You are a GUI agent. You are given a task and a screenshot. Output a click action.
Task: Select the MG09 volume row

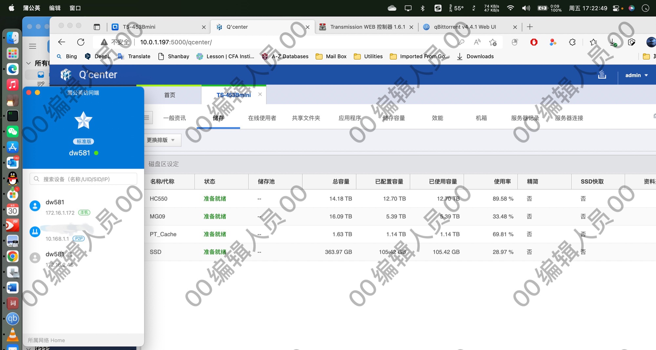pyautogui.click(x=400, y=216)
